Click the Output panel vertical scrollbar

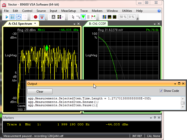click(x=183, y=103)
